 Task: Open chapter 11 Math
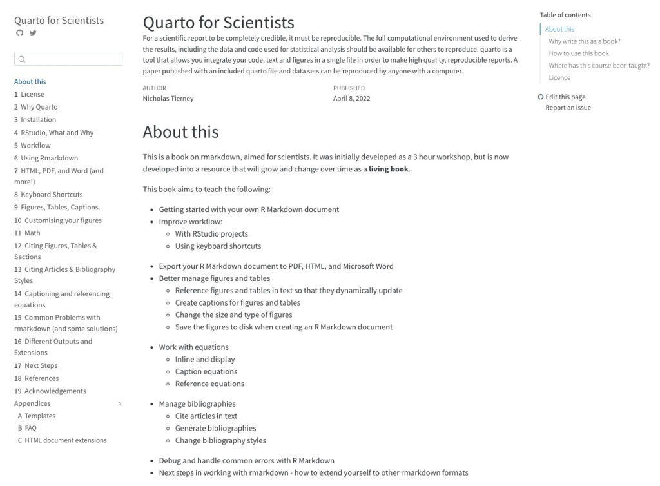(x=27, y=233)
